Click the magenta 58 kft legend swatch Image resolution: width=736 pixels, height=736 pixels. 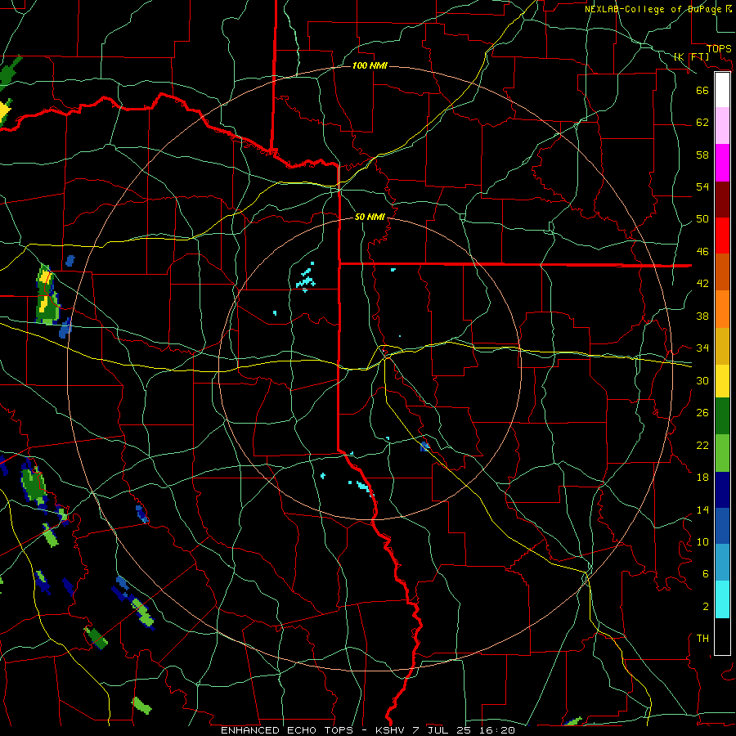click(722, 163)
